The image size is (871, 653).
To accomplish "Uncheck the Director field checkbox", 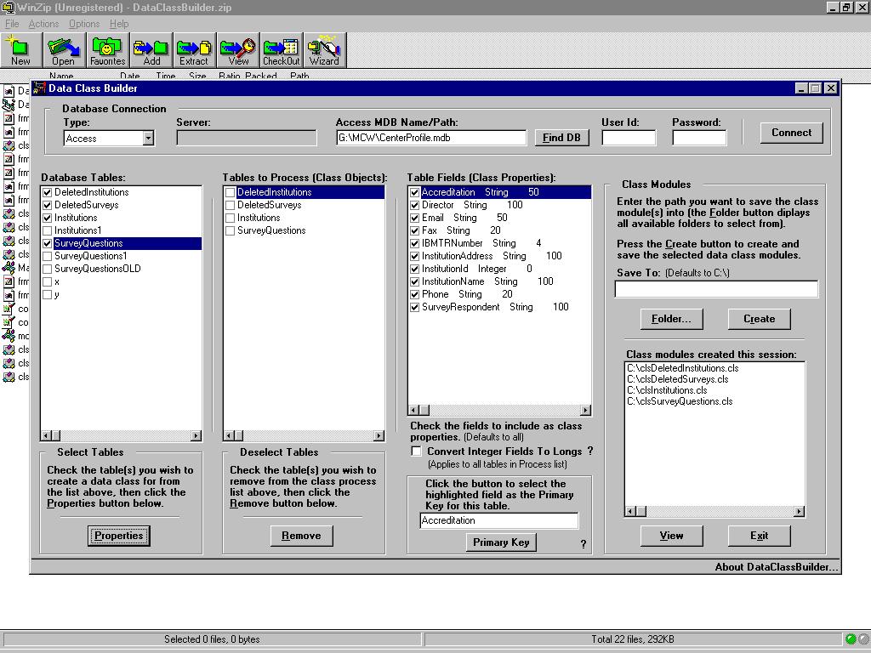I will tap(415, 205).
